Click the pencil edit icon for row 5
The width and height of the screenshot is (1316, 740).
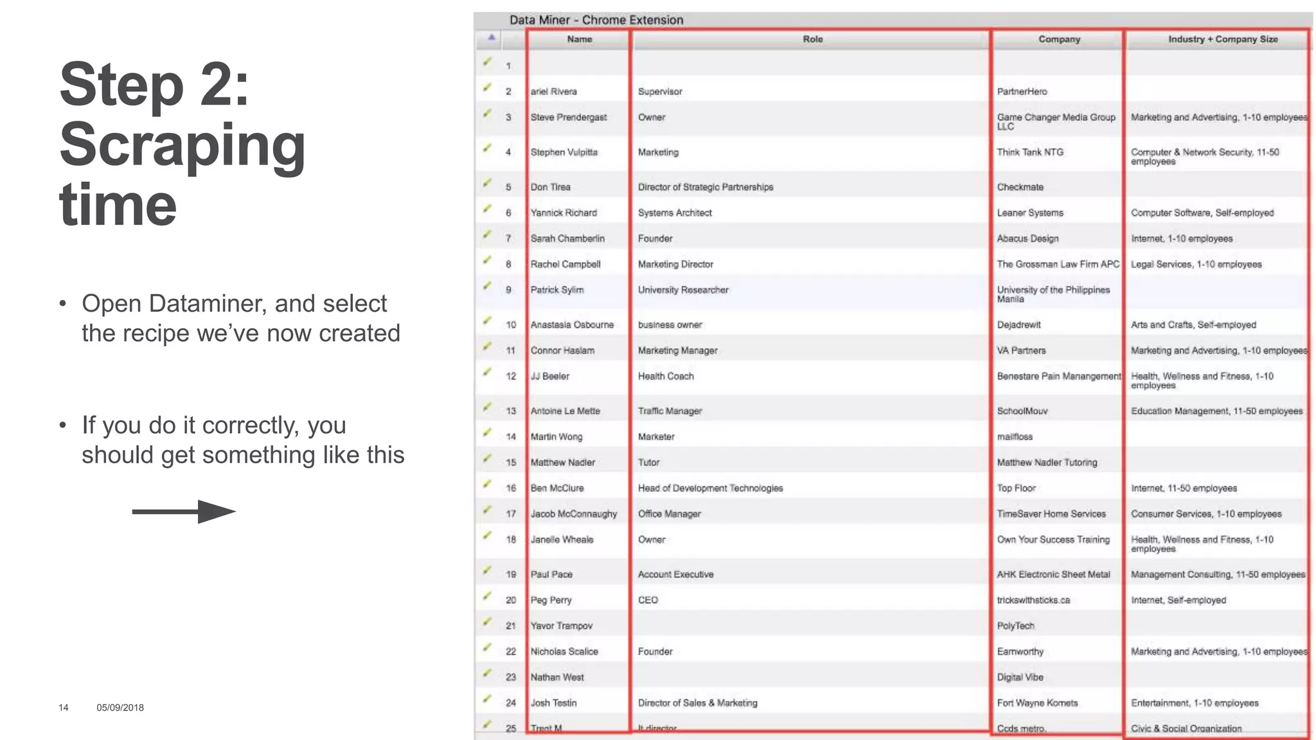coord(488,183)
